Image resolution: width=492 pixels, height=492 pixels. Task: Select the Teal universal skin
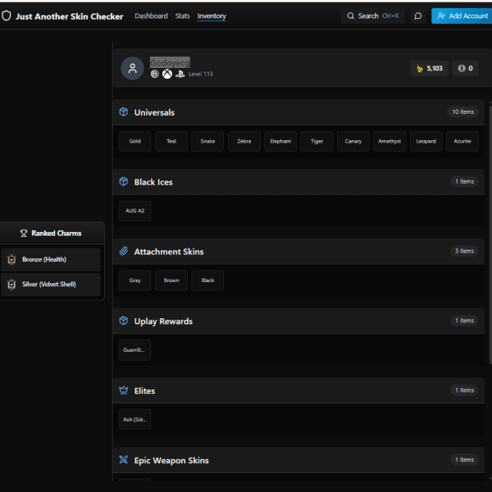tap(171, 141)
